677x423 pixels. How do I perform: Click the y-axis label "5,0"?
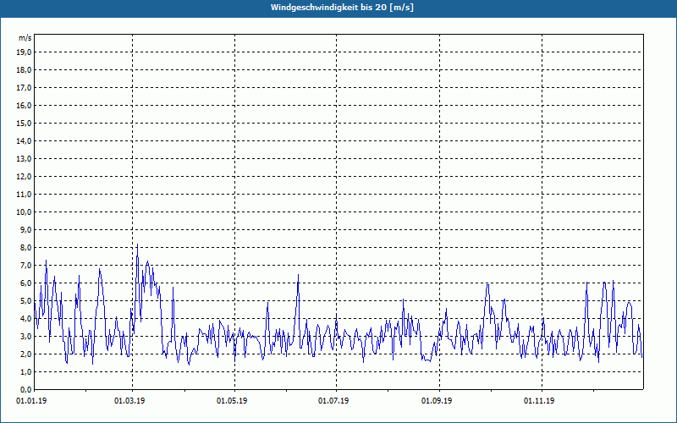click(x=26, y=301)
